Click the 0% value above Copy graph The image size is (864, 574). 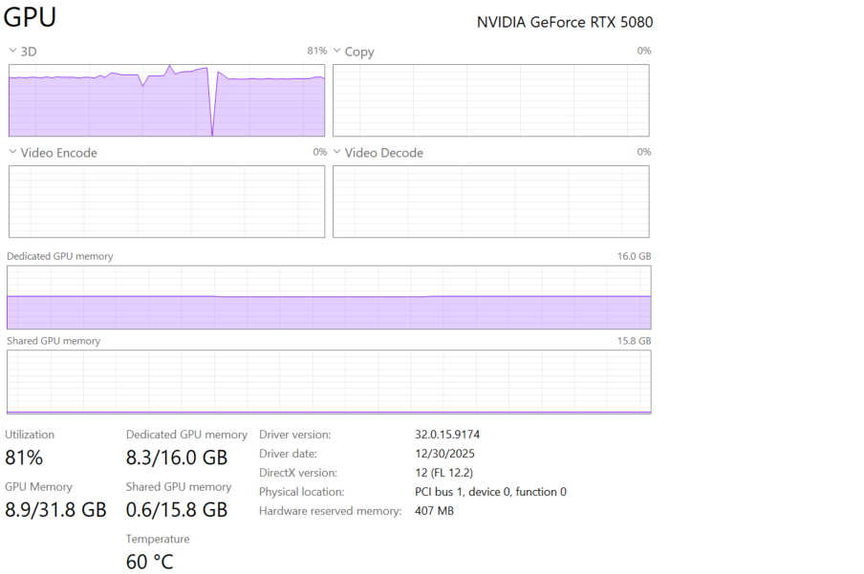click(x=644, y=51)
